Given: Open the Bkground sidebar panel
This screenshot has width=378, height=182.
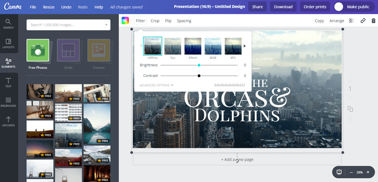Looking at the screenshot, I should click(x=8, y=102).
